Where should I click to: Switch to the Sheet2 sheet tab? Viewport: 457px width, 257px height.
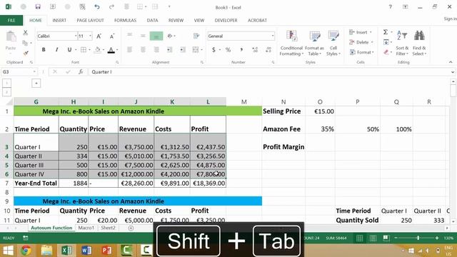(108, 228)
